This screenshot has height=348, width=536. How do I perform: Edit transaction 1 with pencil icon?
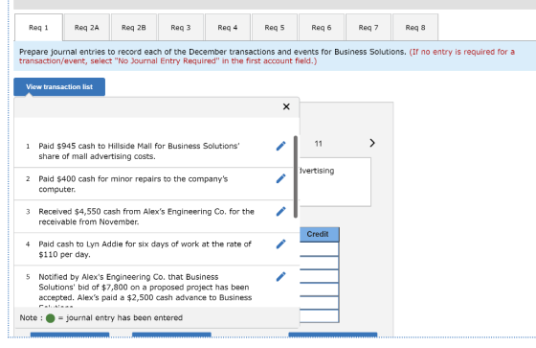(x=280, y=147)
